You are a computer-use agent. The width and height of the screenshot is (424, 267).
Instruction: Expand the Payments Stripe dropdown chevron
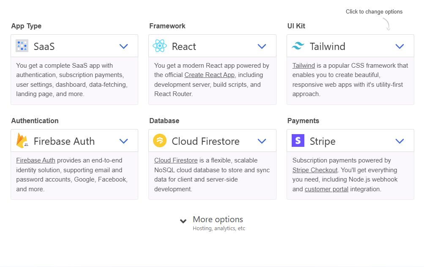tap(399, 141)
